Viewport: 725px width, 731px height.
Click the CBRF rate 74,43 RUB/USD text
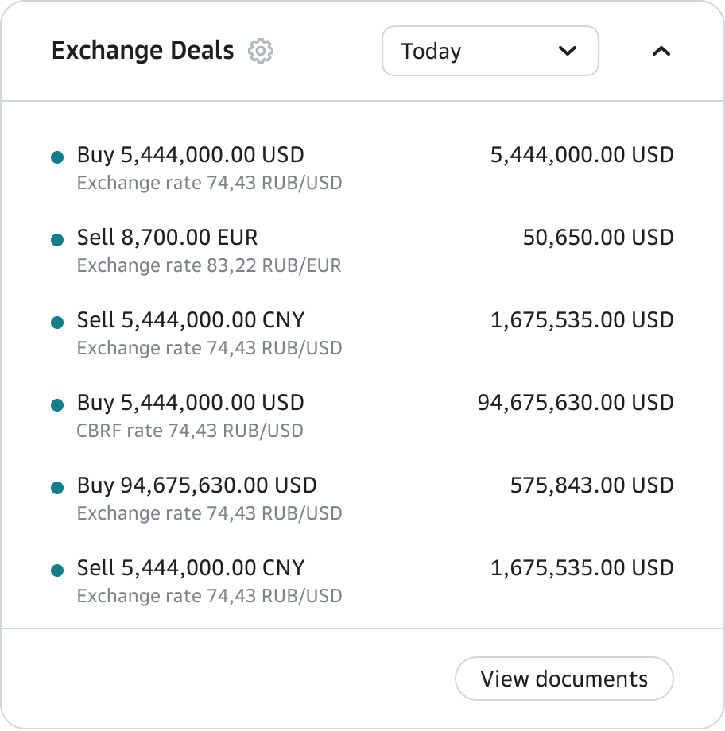pyautogui.click(x=190, y=431)
